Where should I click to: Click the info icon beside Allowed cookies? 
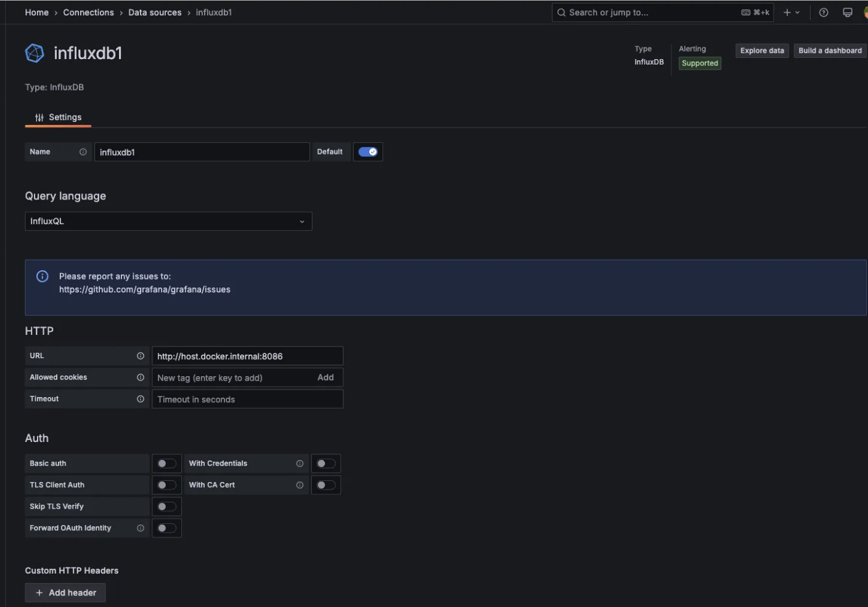pos(141,377)
